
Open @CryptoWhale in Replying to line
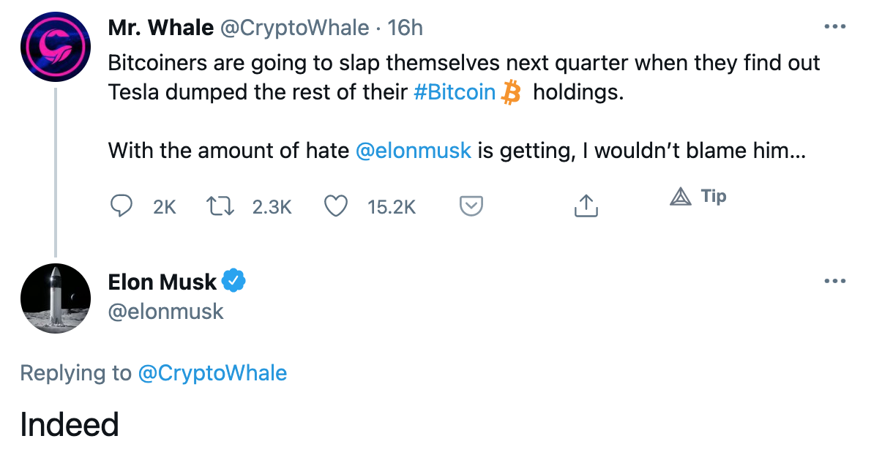point(212,373)
